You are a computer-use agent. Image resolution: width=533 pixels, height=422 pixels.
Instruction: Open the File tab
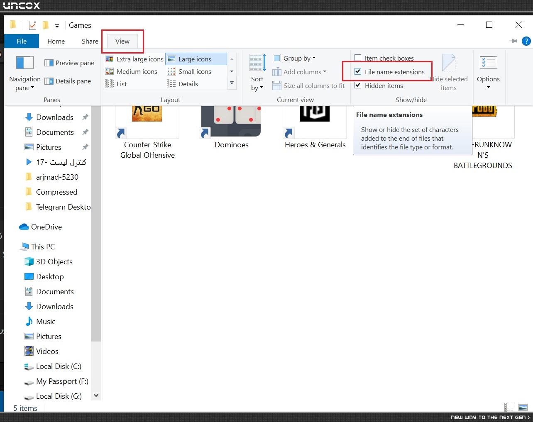pyautogui.click(x=22, y=41)
